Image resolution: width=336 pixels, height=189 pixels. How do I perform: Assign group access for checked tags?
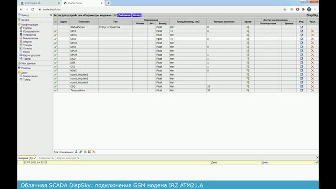[x=81, y=152]
